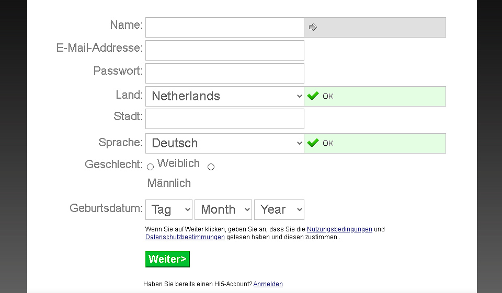
Task: Click the Geburtsdatum label text
Action: pos(106,208)
